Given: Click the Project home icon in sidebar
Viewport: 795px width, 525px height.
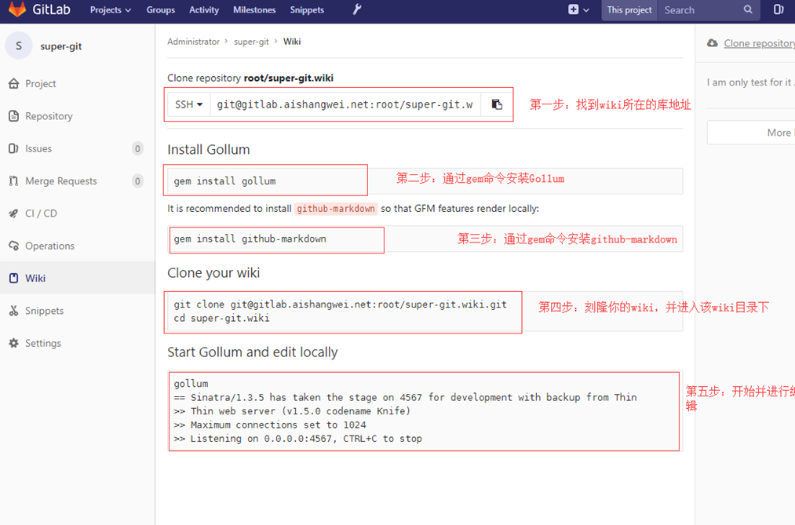Looking at the screenshot, I should 13,84.
